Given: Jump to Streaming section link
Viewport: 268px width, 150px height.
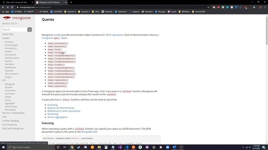Looking at the screenshot, I should (53, 114).
